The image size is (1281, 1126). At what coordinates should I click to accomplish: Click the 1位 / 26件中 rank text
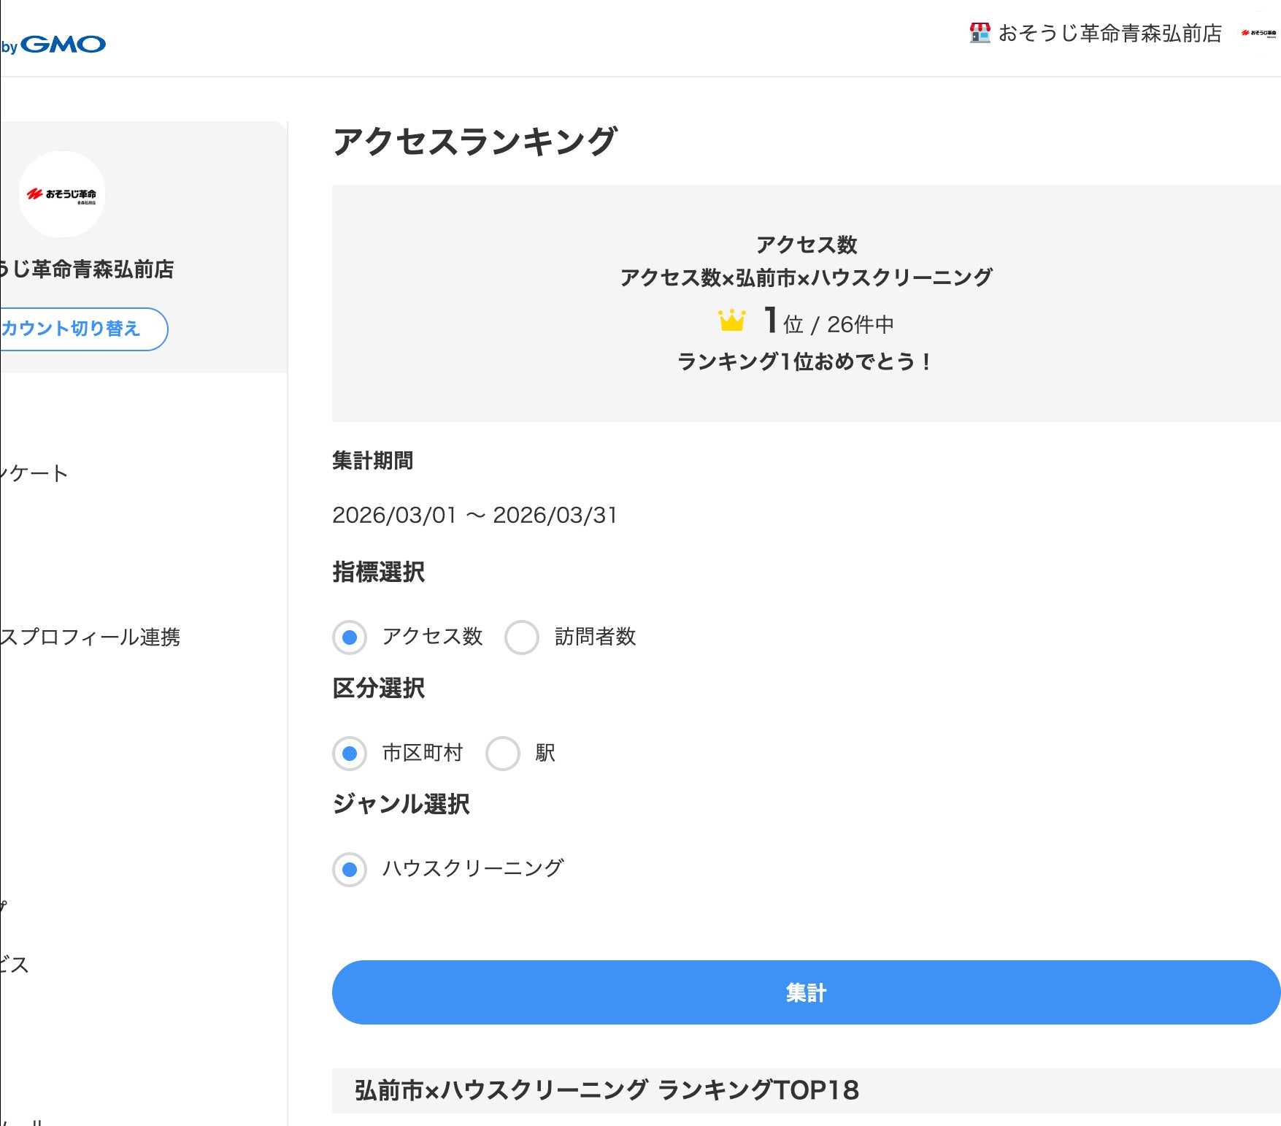tap(828, 321)
